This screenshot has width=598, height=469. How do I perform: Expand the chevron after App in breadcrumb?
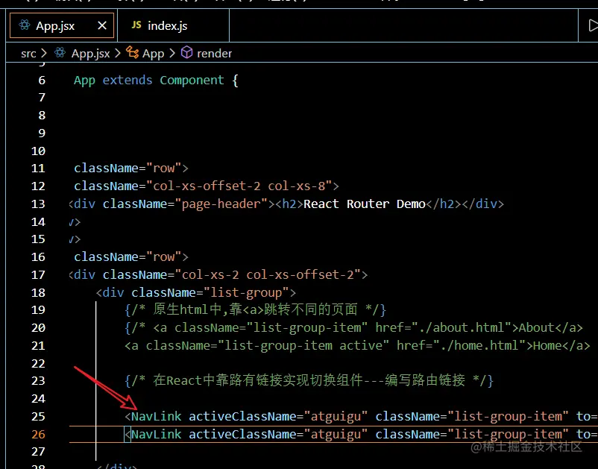point(172,53)
